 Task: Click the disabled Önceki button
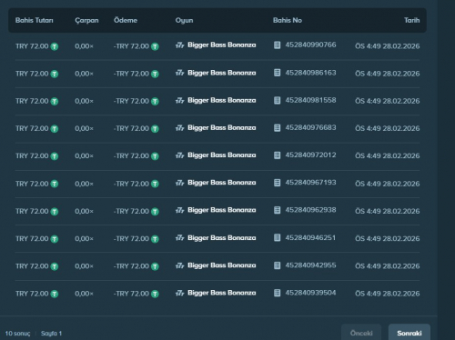tap(361, 333)
